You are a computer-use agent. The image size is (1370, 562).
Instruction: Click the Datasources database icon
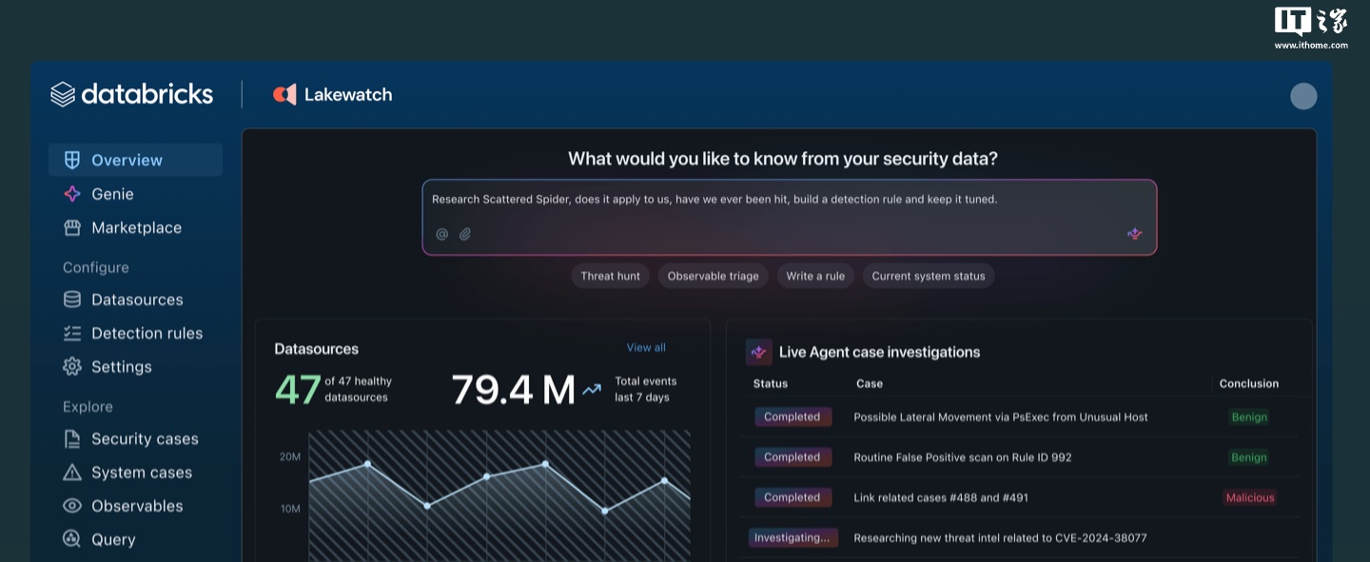coord(72,299)
